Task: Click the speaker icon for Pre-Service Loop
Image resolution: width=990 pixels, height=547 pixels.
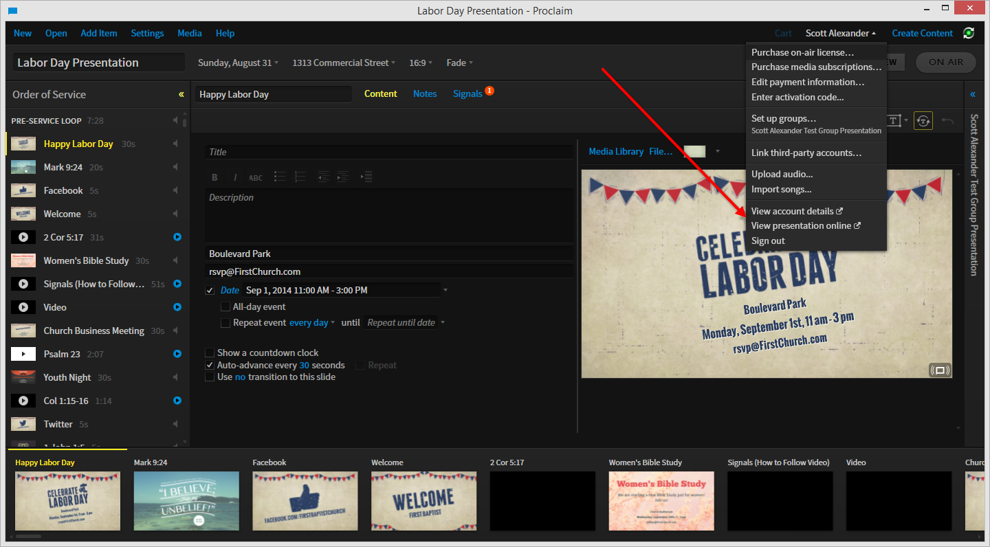Action: [x=176, y=121]
